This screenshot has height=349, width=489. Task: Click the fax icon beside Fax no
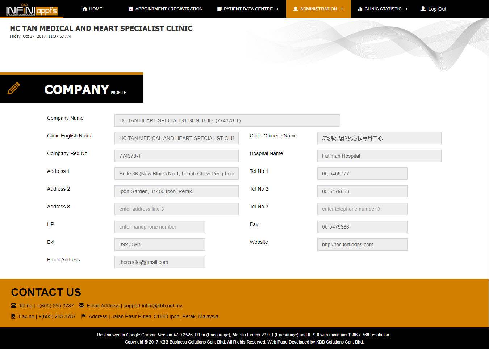tap(13, 316)
